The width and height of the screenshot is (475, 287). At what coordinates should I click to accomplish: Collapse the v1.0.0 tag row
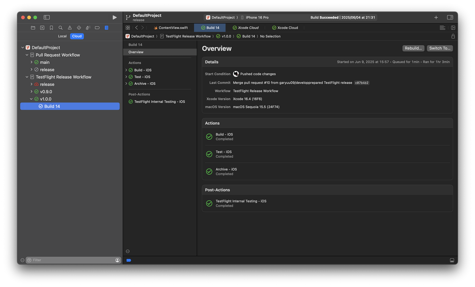[x=31, y=99]
